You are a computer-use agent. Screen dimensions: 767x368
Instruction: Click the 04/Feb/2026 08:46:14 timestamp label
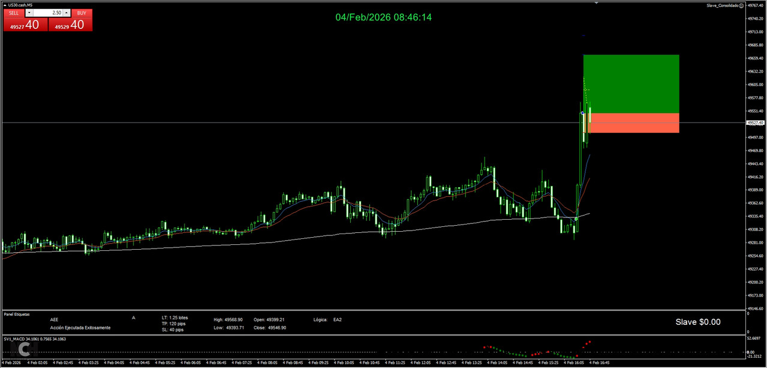click(x=384, y=17)
